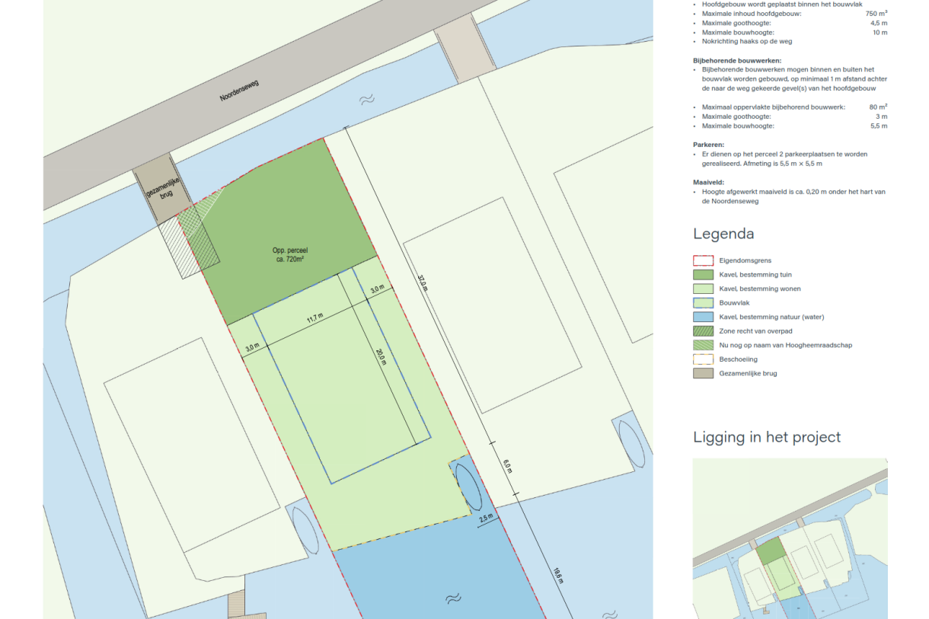Select the dark green 'bestemming tuin' legend swatch
Screen dimensions: 929x619
tap(702, 275)
